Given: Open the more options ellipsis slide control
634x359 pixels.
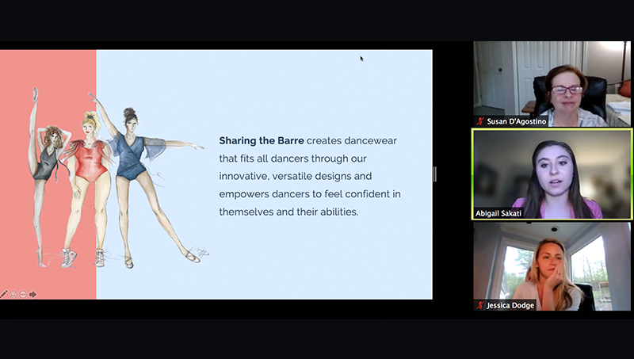Looking at the screenshot, I should click(23, 294).
